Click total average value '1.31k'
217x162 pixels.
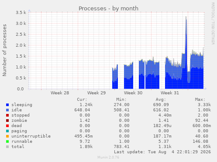[x=165, y=147]
